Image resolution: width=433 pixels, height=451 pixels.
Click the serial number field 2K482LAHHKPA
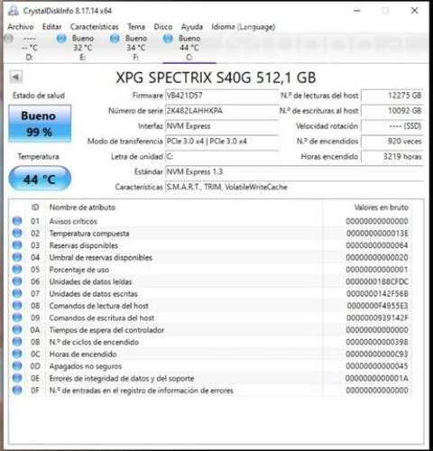222,111
